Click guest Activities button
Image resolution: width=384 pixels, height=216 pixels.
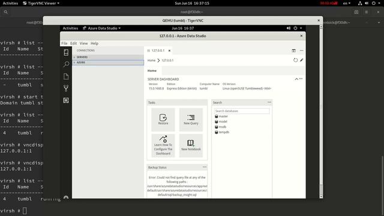click(x=70, y=28)
